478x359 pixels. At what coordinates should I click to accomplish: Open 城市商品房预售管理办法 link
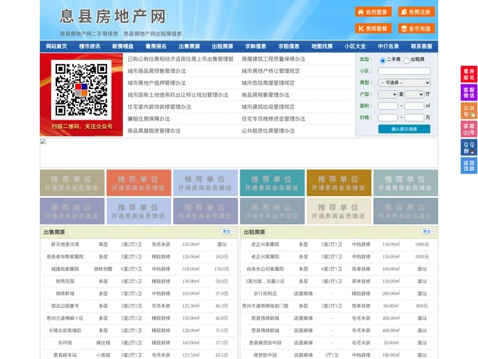(157, 71)
